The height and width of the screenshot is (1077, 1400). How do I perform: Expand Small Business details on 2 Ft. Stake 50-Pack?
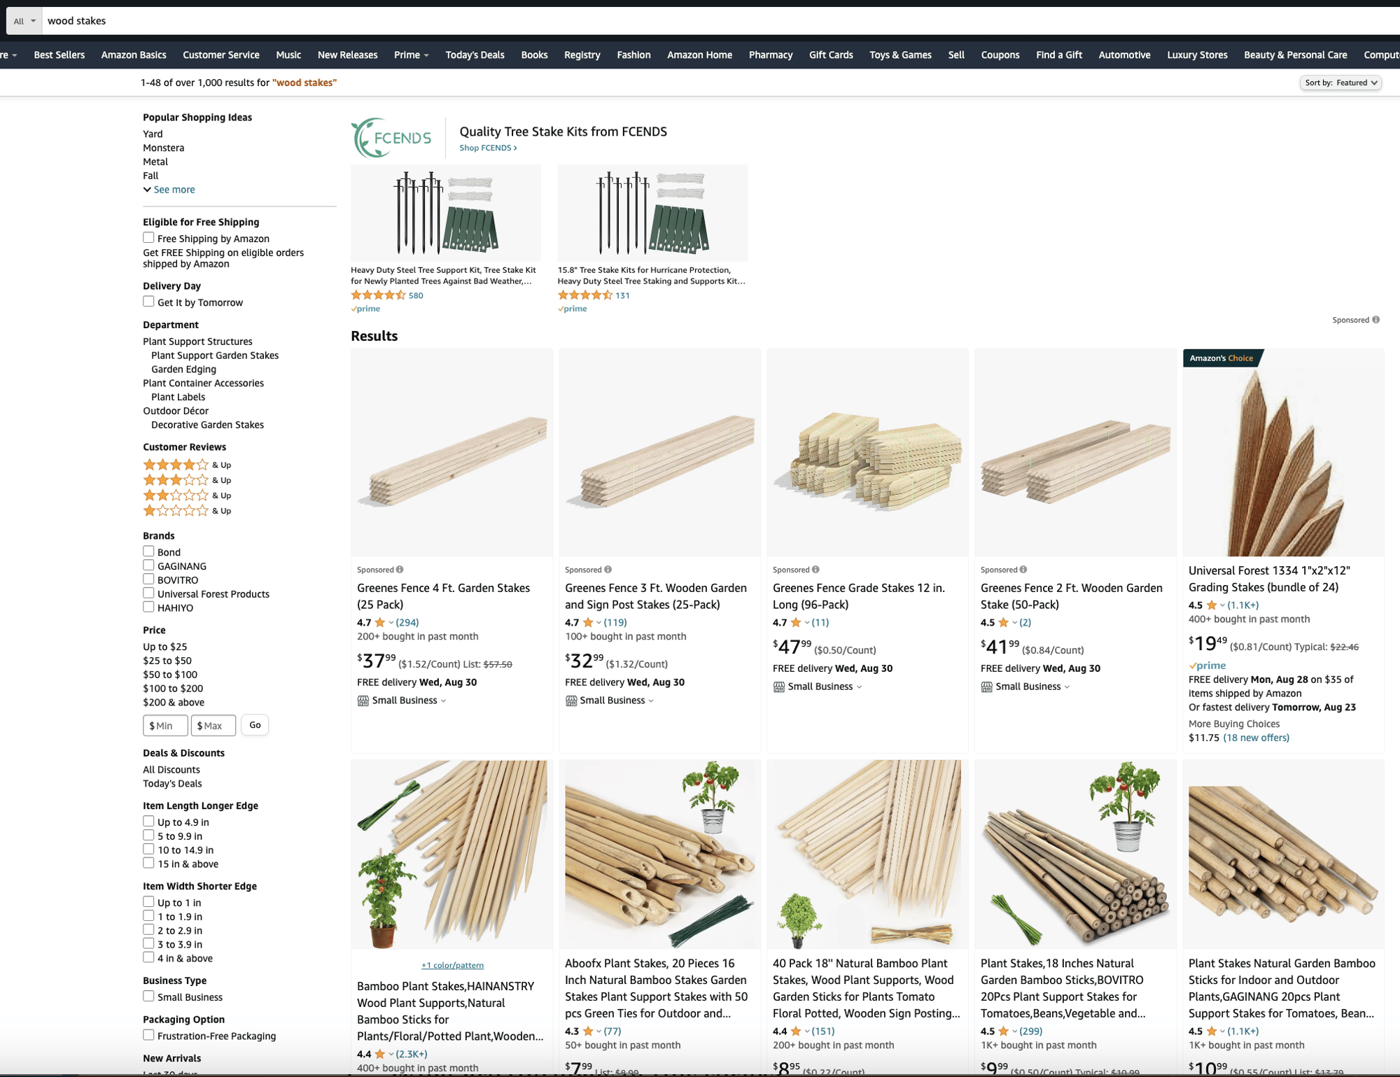[1067, 687]
